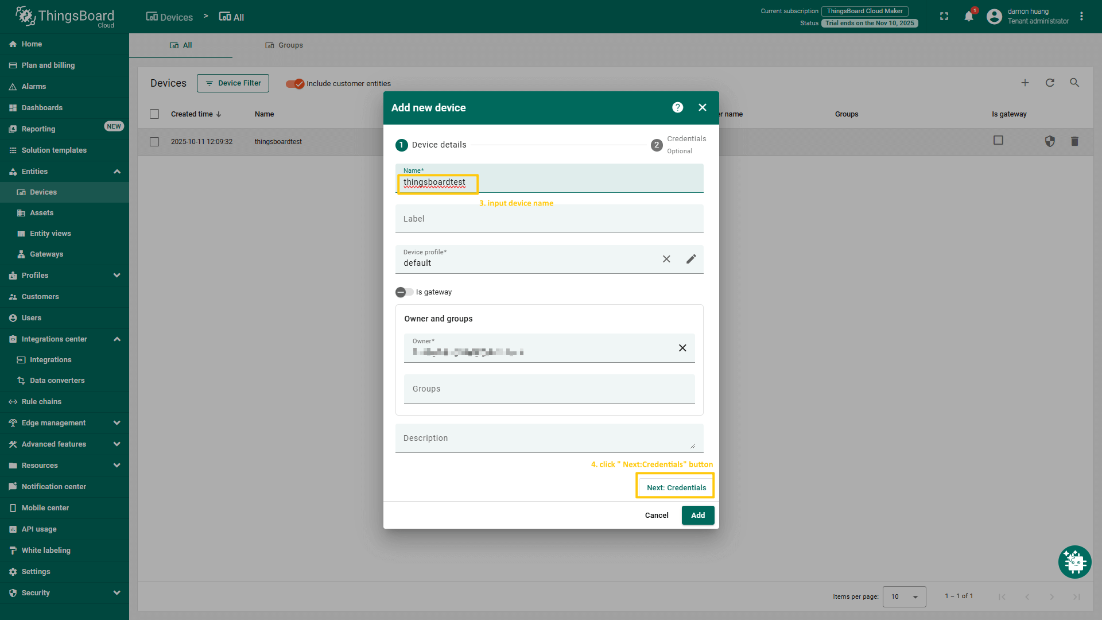Click the Cancel button in dialog
The height and width of the screenshot is (620, 1102).
click(656, 515)
